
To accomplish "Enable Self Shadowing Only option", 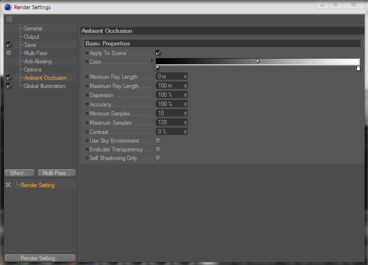I will point(158,158).
